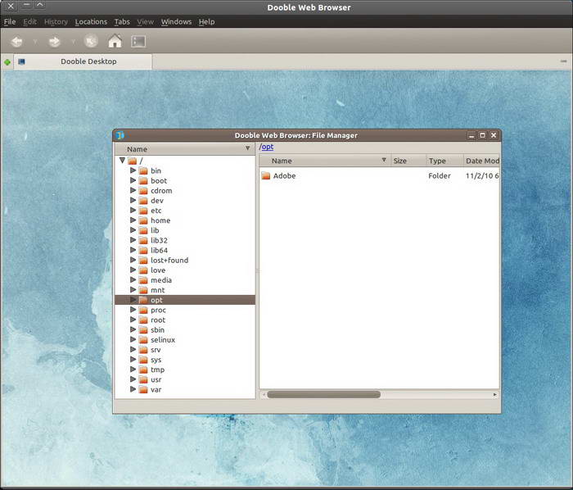The width and height of the screenshot is (573, 490).
Task: Sort file list by Name header
Action: (324, 161)
